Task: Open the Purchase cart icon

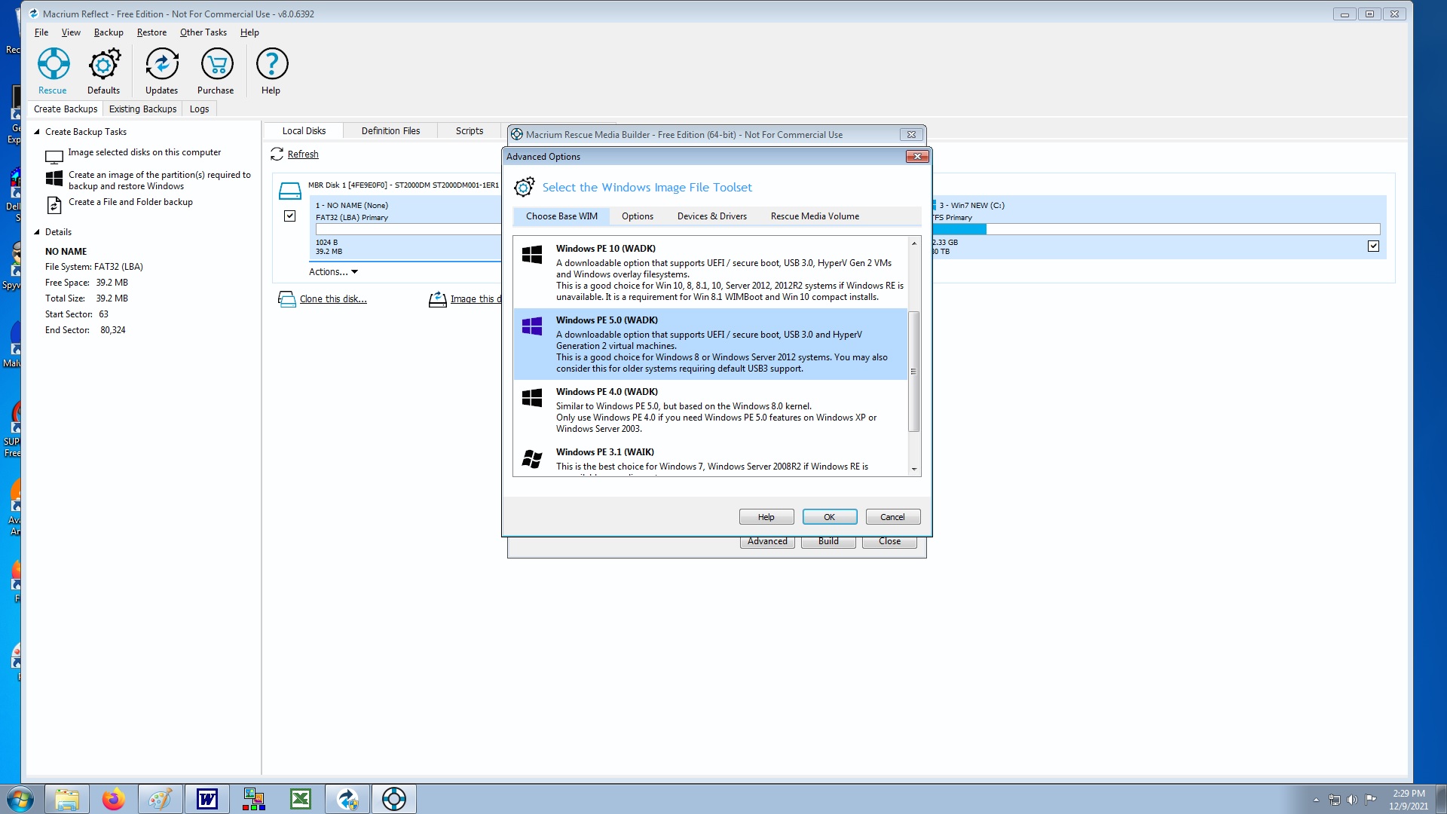Action: [x=216, y=64]
